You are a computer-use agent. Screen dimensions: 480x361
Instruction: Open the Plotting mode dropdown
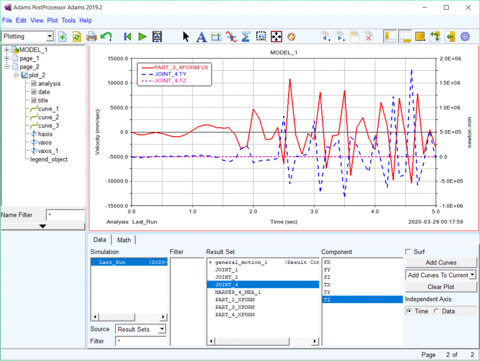point(50,37)
